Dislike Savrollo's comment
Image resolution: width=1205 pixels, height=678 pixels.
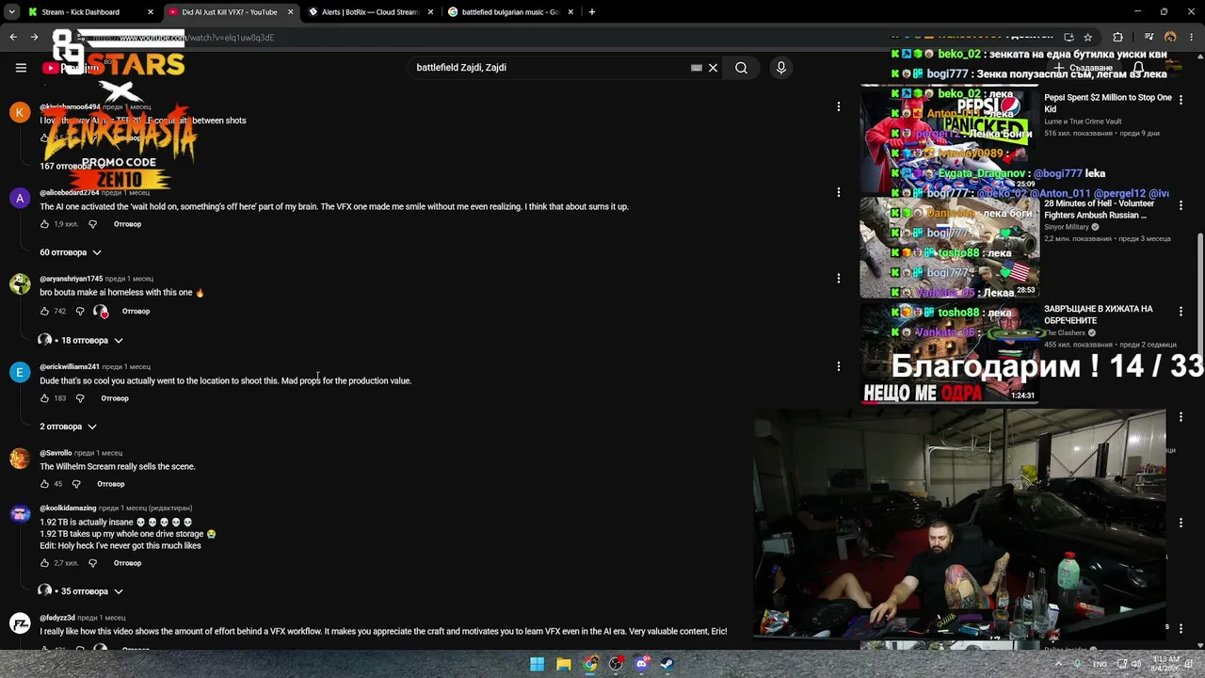point(76,484)
